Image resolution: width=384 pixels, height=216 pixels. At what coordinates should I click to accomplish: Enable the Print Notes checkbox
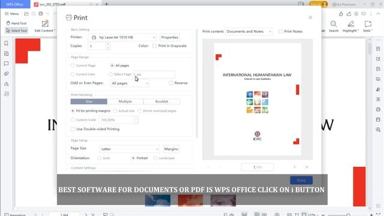point(281,31)
